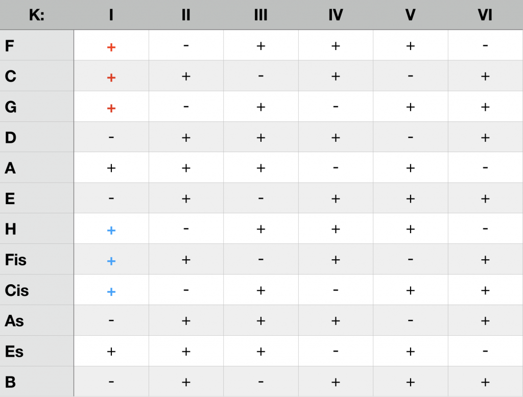This screenshot has width=523, height=397.
Task: Click the column header VI
Action: tap(485, 15)
